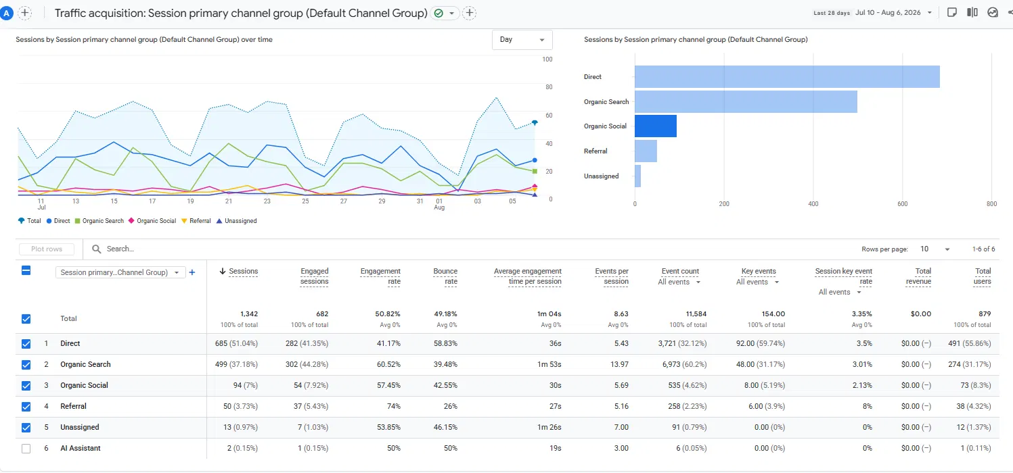This screenshot has height=473, width=1013.
Task: Click the Direct bar in the bar chart
Action: [x=787, y=76]
